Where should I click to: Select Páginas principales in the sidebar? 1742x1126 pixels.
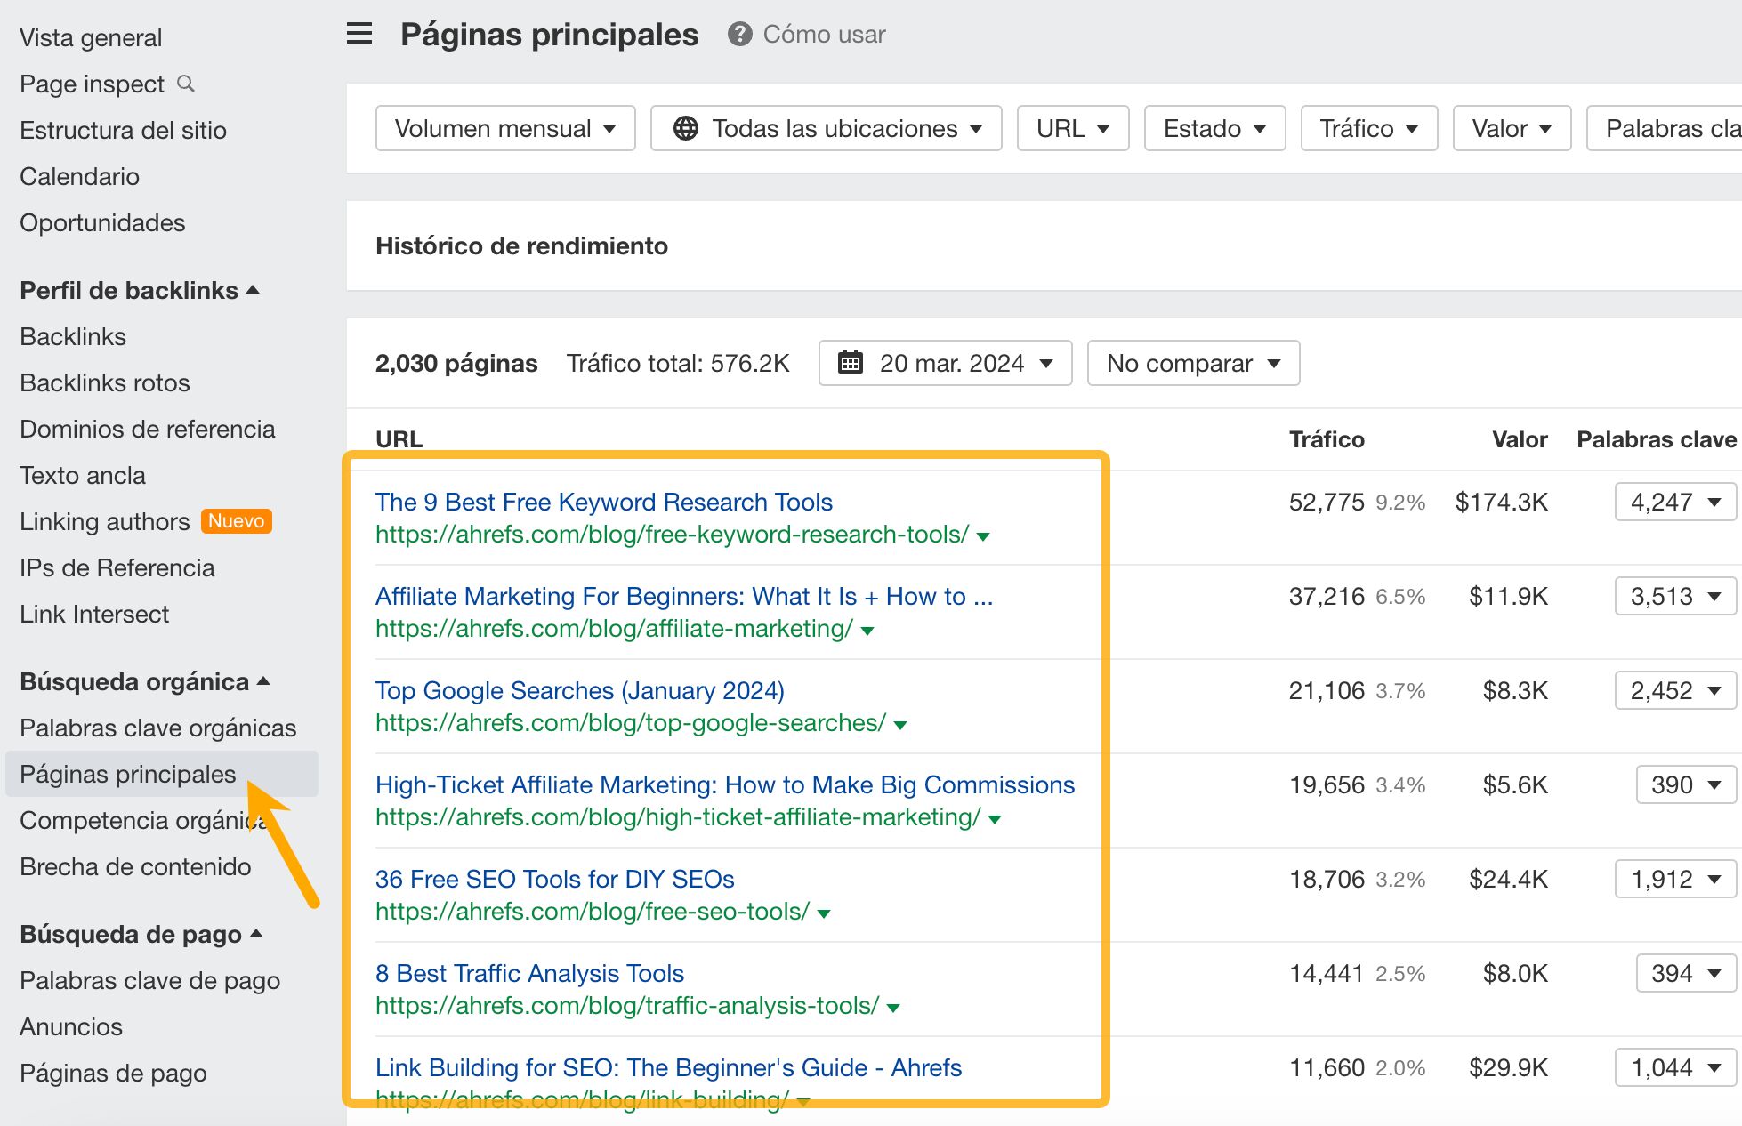coord(127,774)
